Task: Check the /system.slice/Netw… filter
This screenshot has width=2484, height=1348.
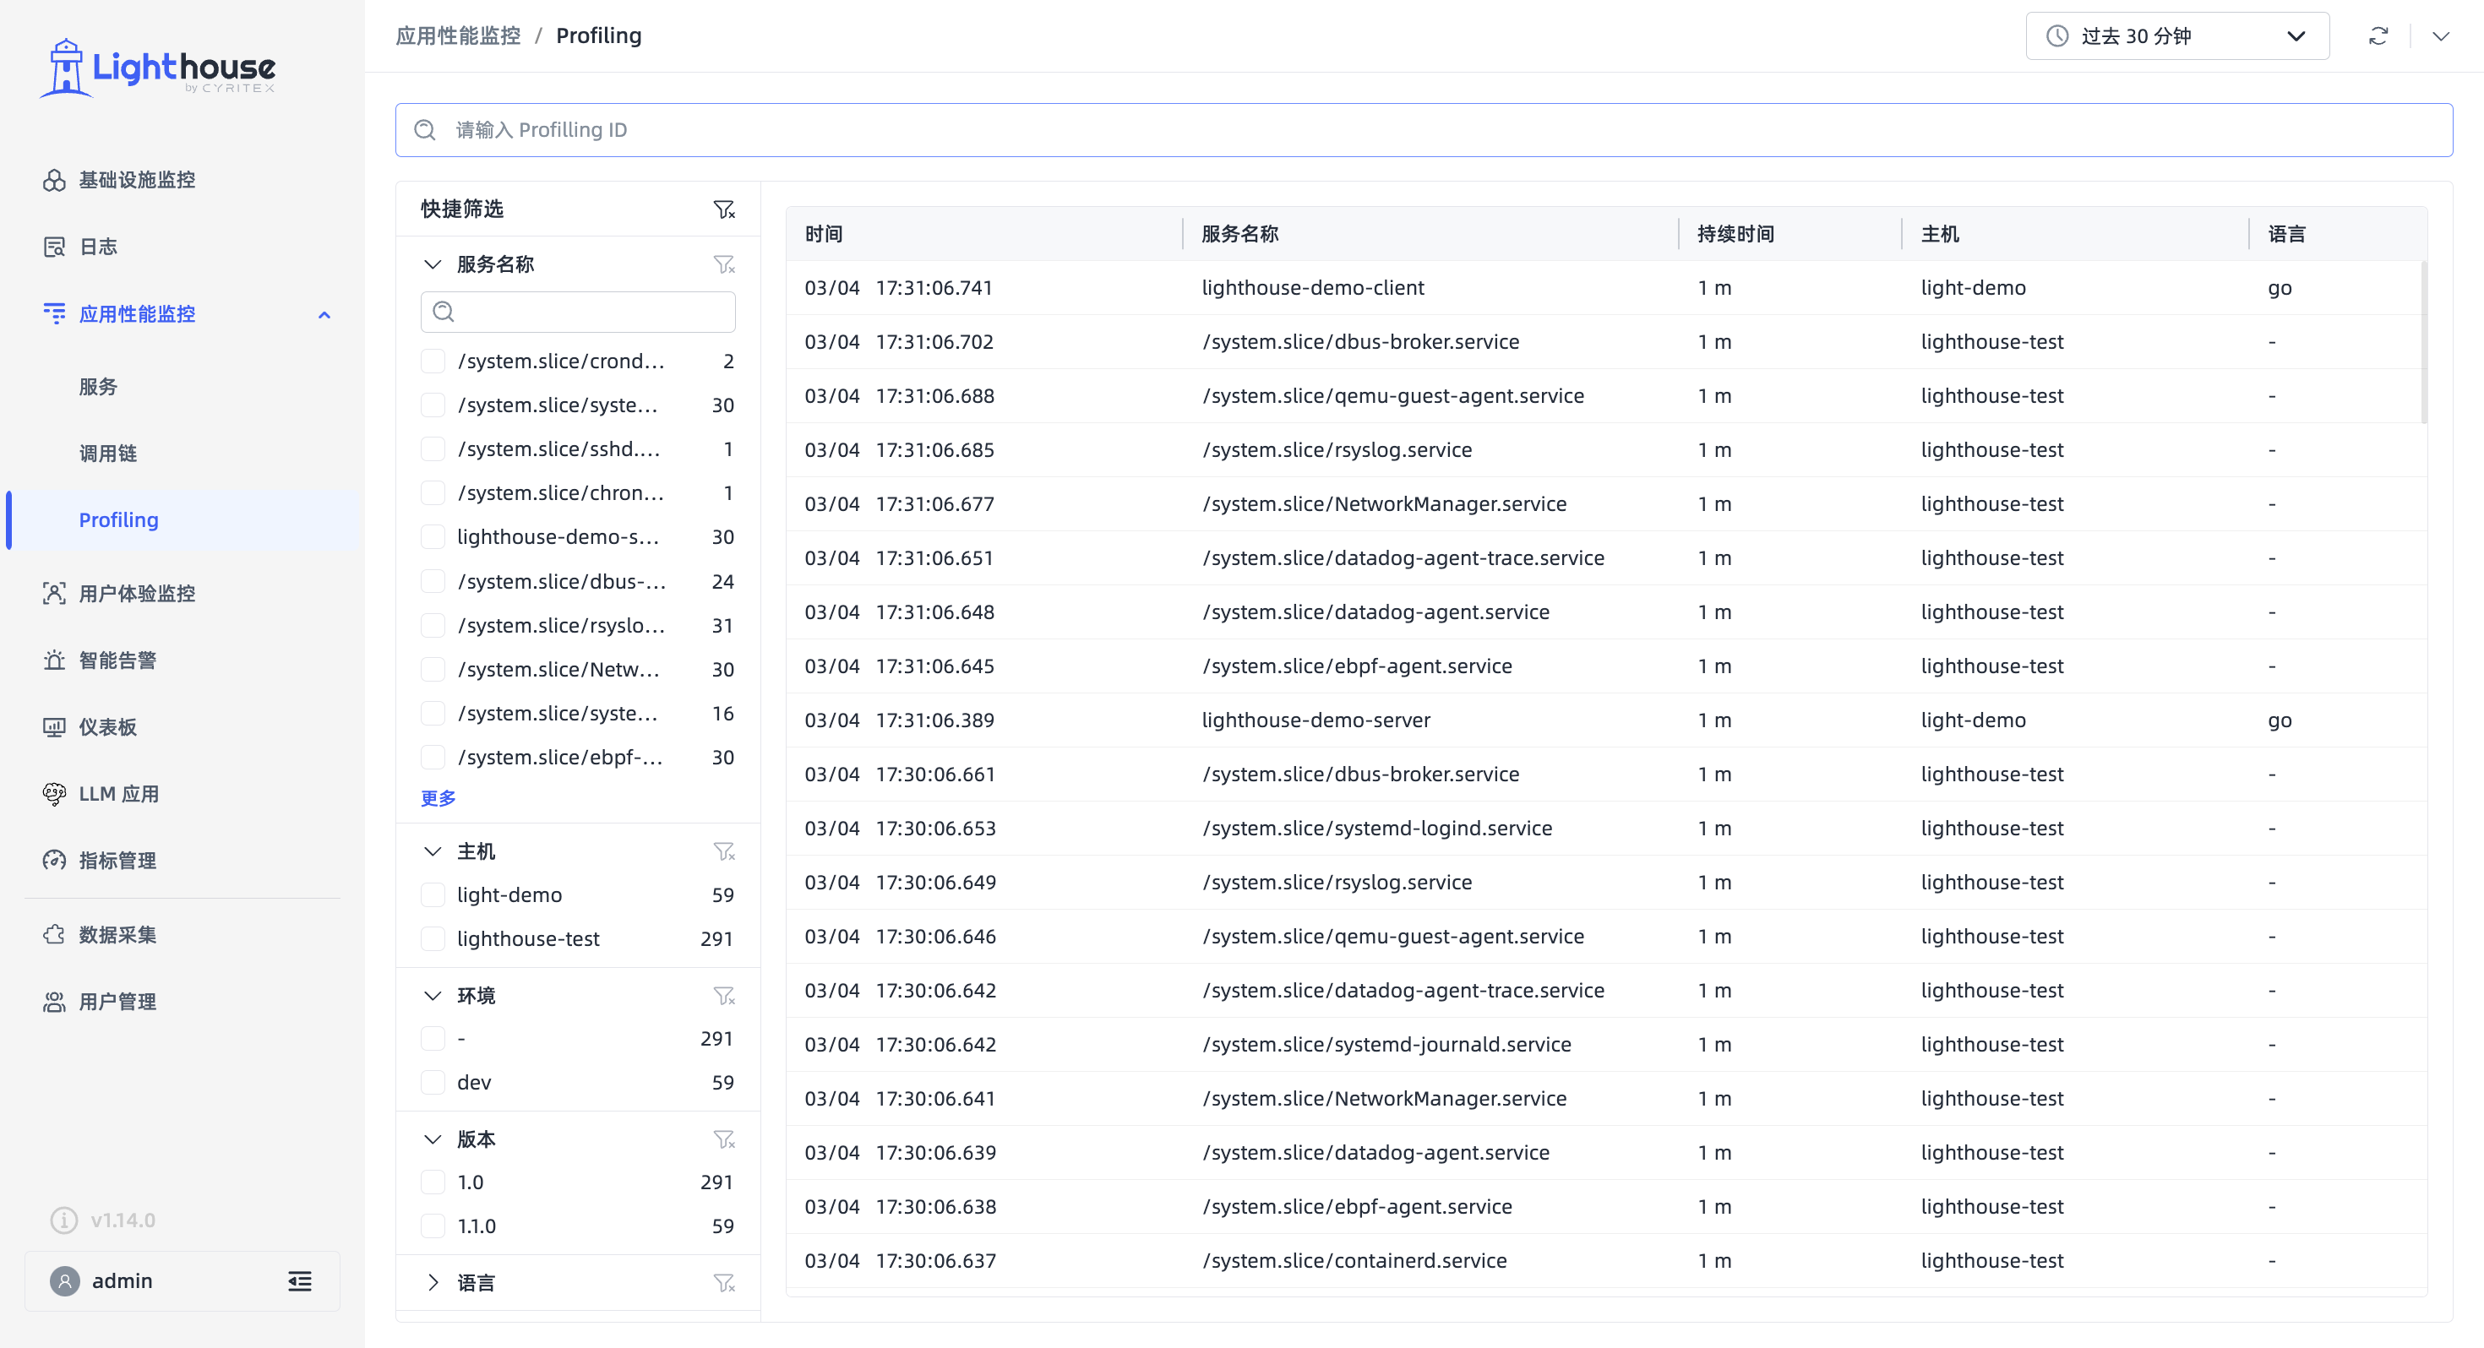Action: 433,669
